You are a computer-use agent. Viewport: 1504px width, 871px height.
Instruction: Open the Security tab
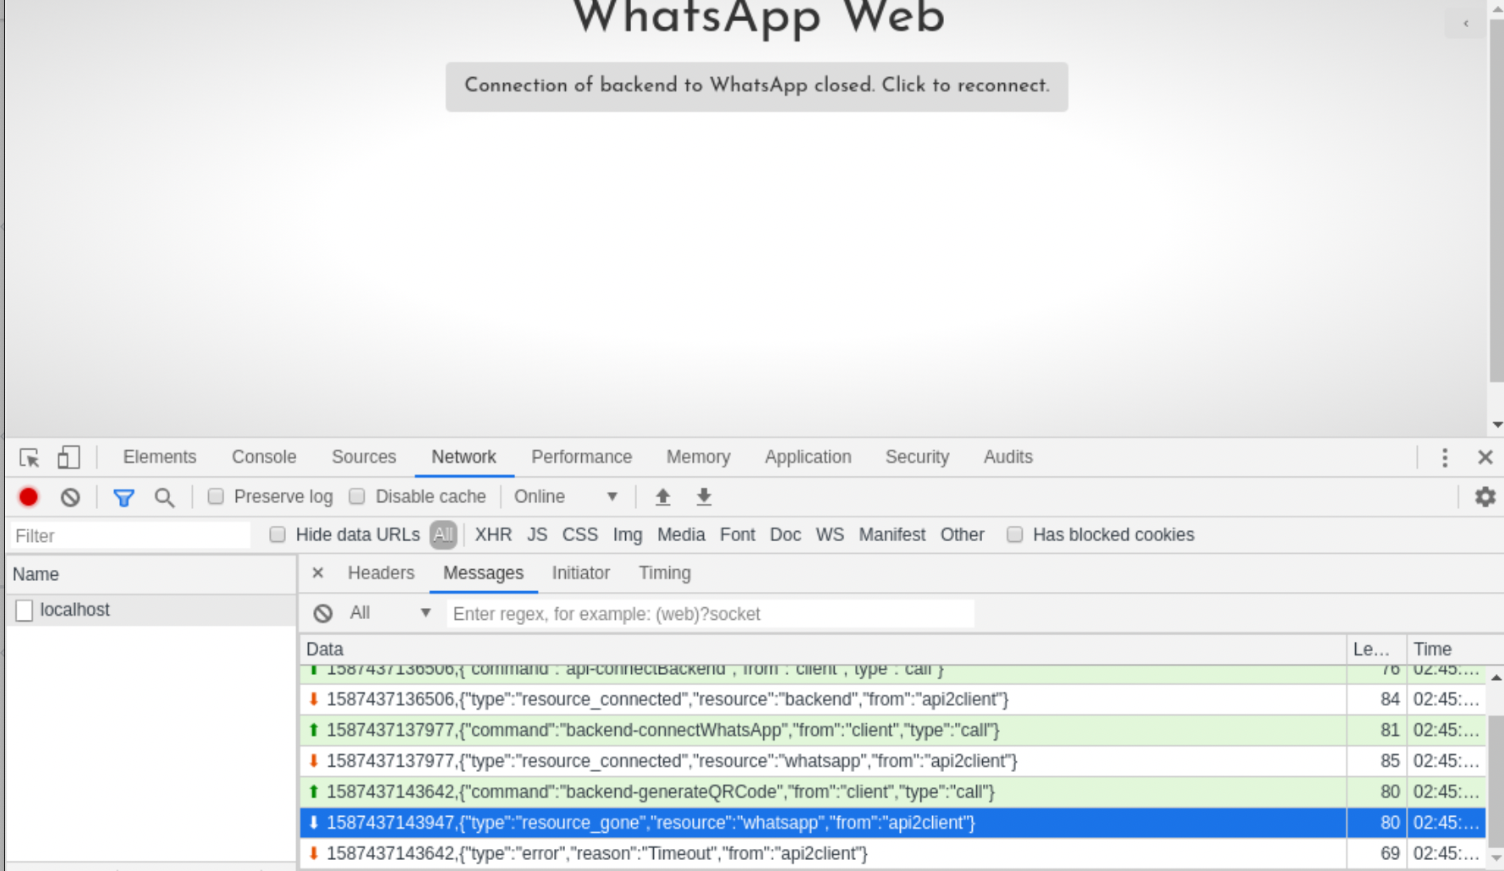917,457
